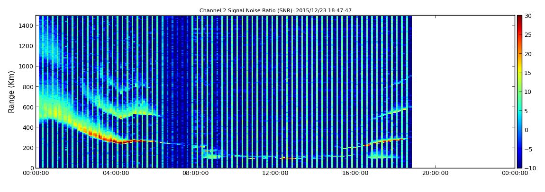Click the colorbar value 15
This screenshot has width=545, height=192.
(527, 73)
